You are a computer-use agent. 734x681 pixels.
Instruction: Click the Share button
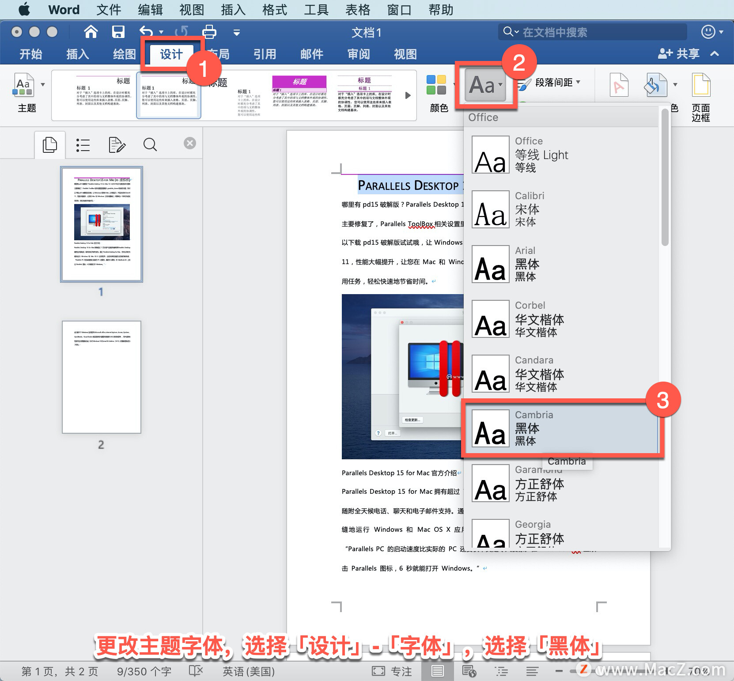tap(679, 54)
